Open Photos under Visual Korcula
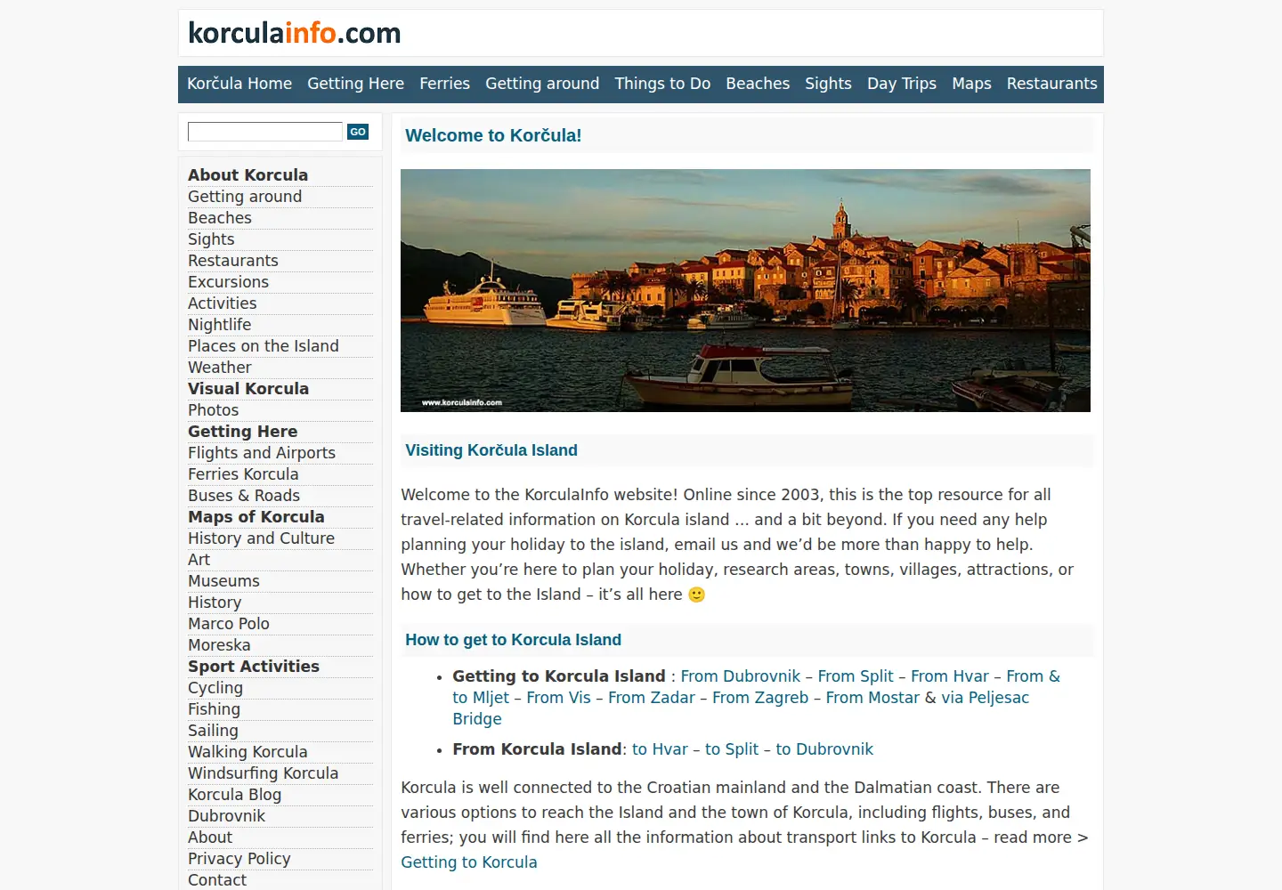Viewport: 1282px width, 890px height. tap(213, 410)
